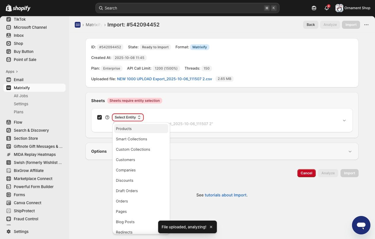This screenshot has width=375, height=239.
Task: Open the notifications bell icon
Action: 327,8
